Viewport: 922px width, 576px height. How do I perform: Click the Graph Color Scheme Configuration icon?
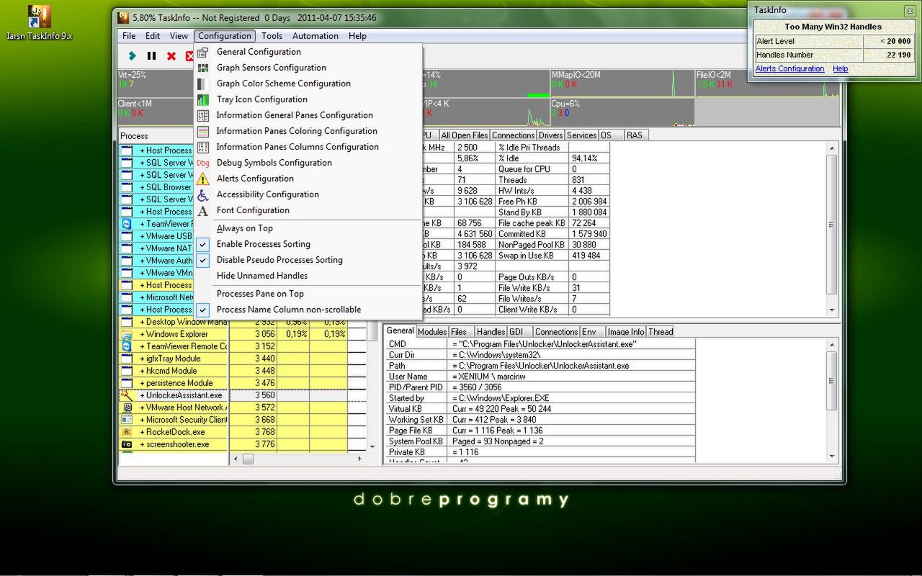(x=203, y=84)
